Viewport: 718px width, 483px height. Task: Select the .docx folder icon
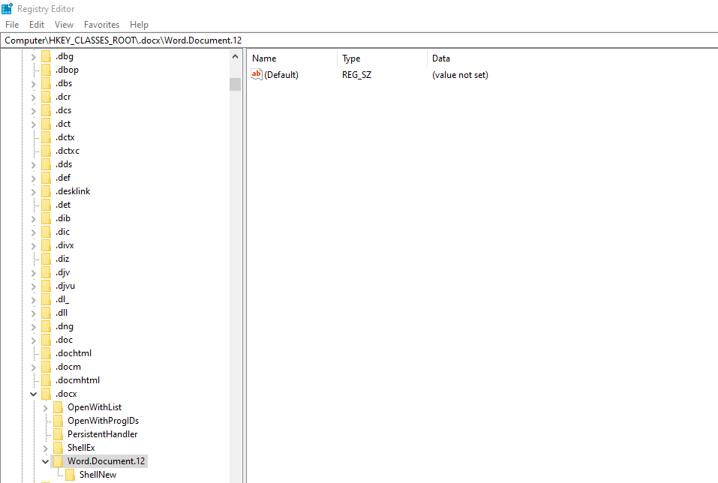point(46,394)
